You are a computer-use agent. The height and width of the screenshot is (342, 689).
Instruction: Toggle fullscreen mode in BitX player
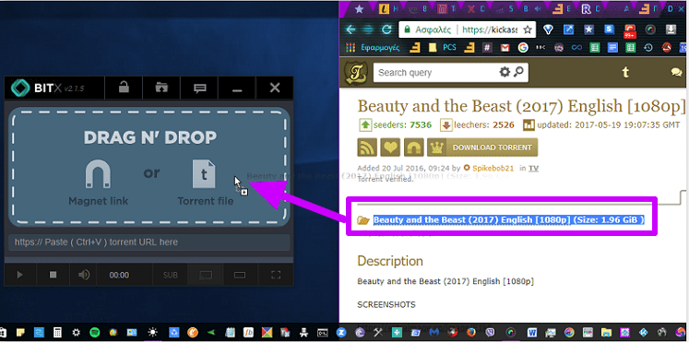276,275
